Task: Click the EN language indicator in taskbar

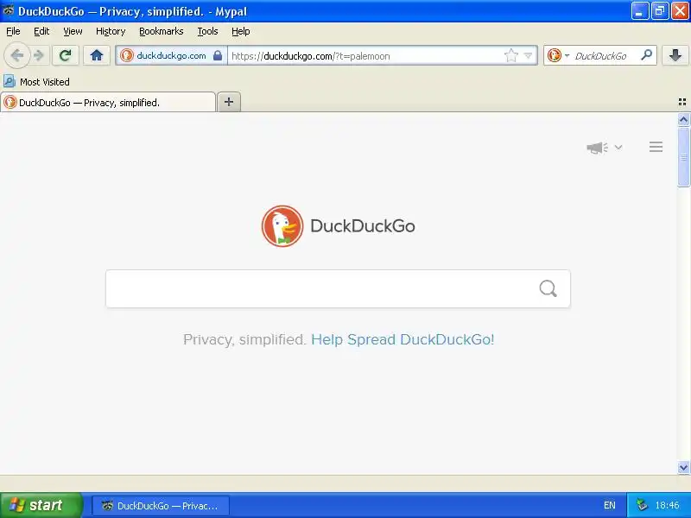Action: (610, 505)
